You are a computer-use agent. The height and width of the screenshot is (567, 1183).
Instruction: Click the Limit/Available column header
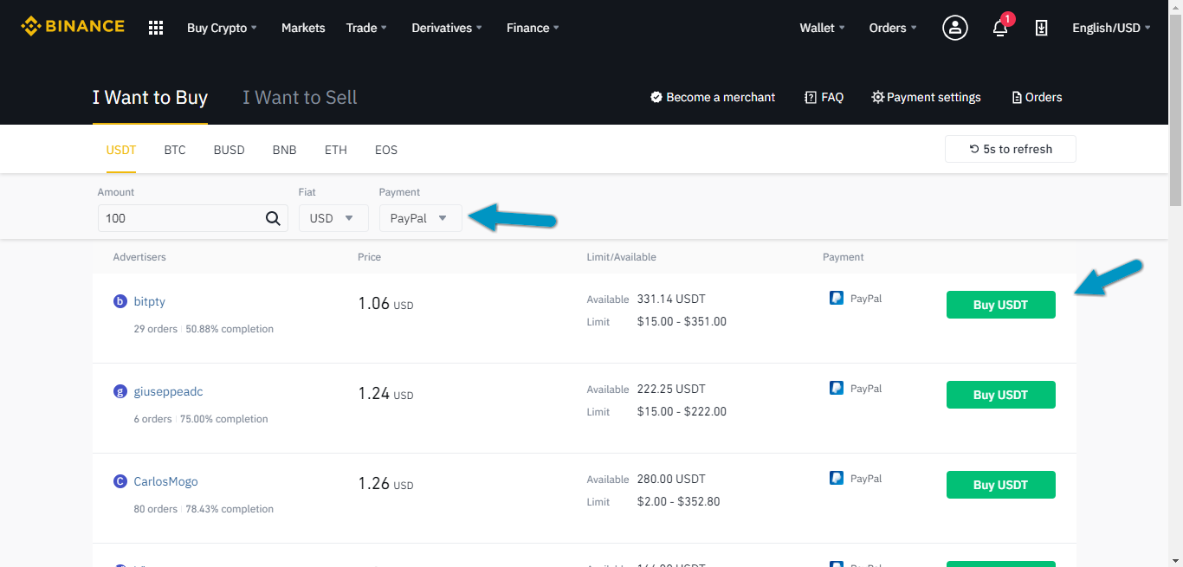click(621, 257)
